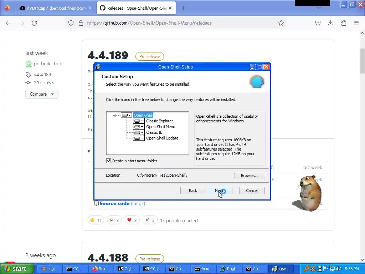Screen dimensions: 365x274
Task: Switch to Ope... setup taskbar button
Action: [x=281, y=269]
